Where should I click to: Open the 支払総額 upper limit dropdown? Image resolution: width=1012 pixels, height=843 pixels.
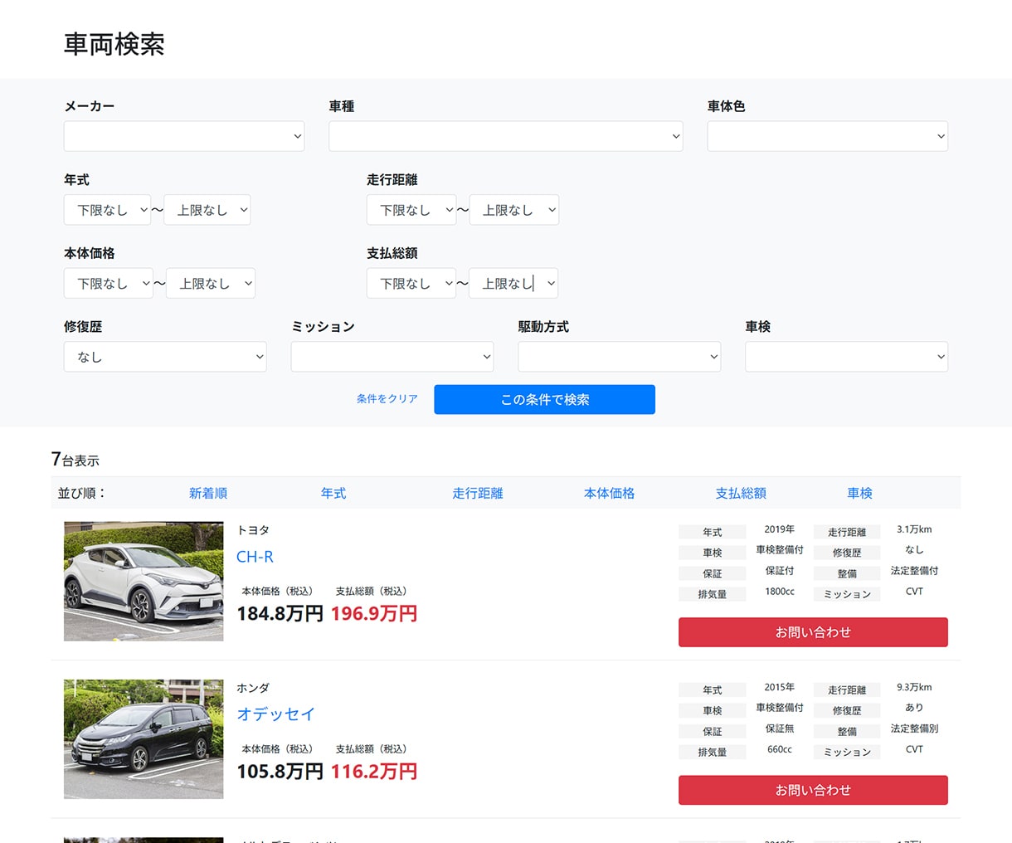point(513,283)
